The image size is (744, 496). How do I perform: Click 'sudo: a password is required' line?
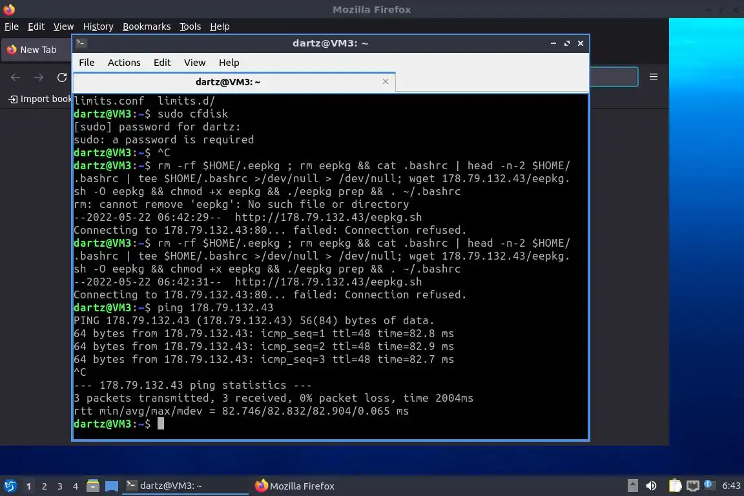click(x=163, y=139)
